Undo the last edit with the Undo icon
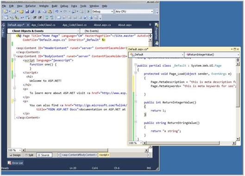 click(x=57, y=12)
